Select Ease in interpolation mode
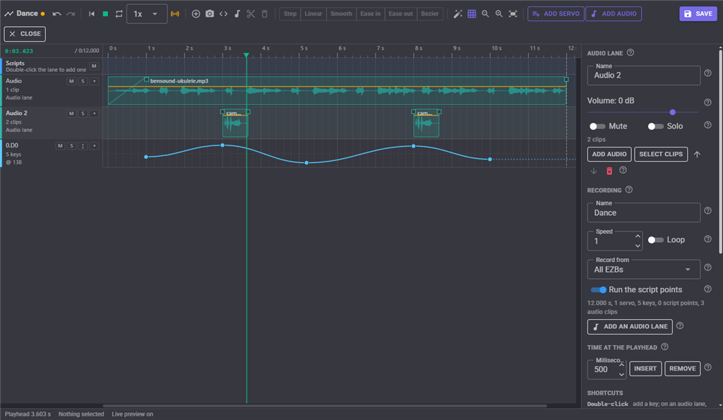Image resolution: width=723 pixels, height=420 pixels. pyautogui.click(x=370, y=14)
